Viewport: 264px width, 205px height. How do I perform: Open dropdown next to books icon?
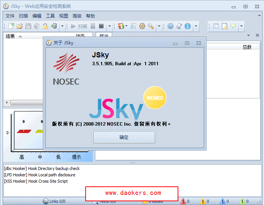127,26
